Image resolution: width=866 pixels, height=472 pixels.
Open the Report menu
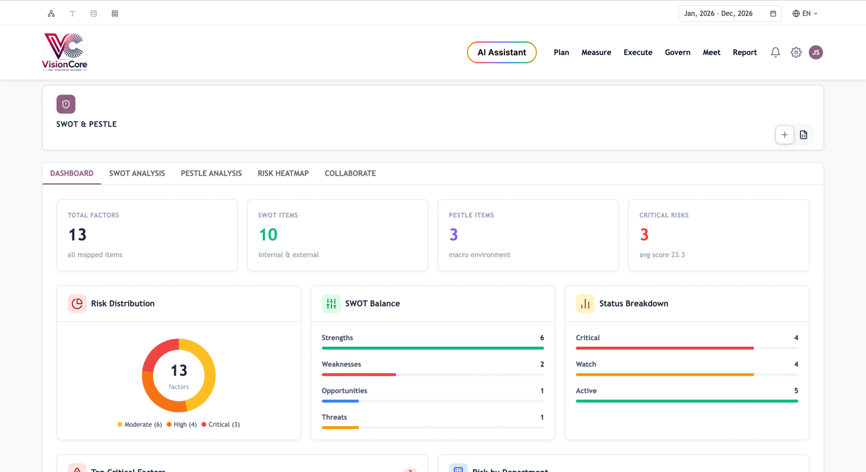point(745,52)
